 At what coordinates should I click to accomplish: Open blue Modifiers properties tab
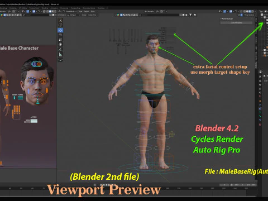pyautogui.click(x=260, y=105)
